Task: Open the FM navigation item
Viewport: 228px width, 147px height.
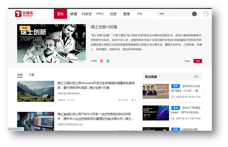Action: (140, 14)
